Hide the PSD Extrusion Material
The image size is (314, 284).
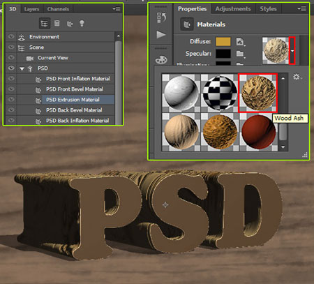point(11,100)
